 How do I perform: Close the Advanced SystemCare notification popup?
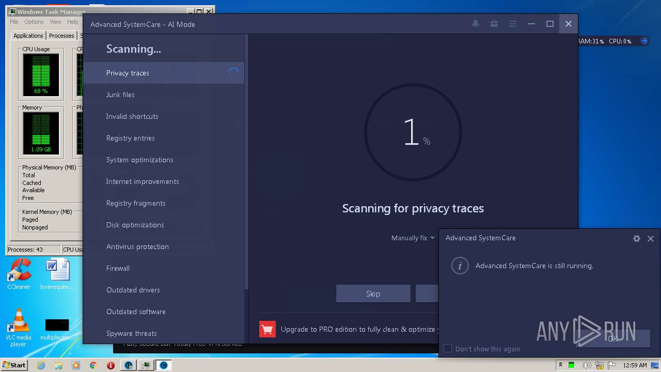click(651, 238)
